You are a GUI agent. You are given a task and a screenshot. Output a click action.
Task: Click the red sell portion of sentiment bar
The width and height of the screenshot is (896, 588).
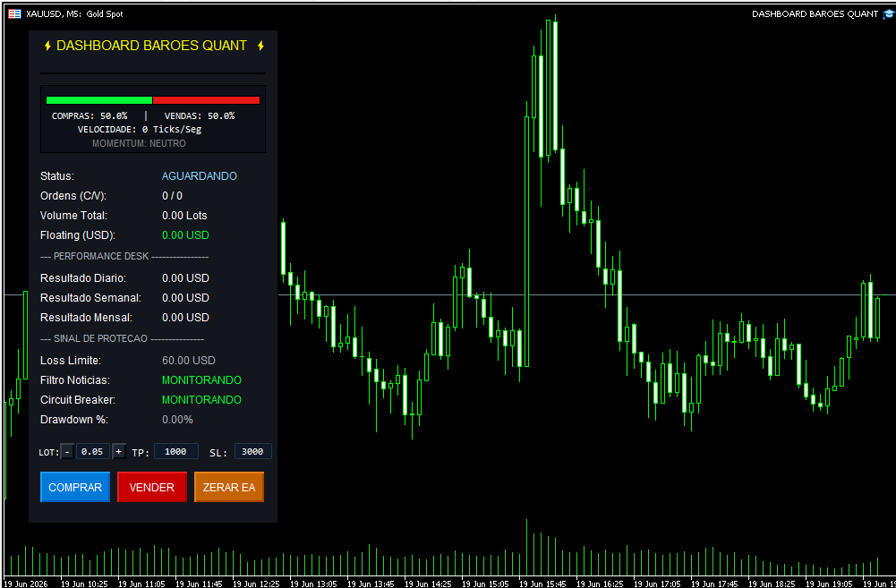tap(206, 100)
